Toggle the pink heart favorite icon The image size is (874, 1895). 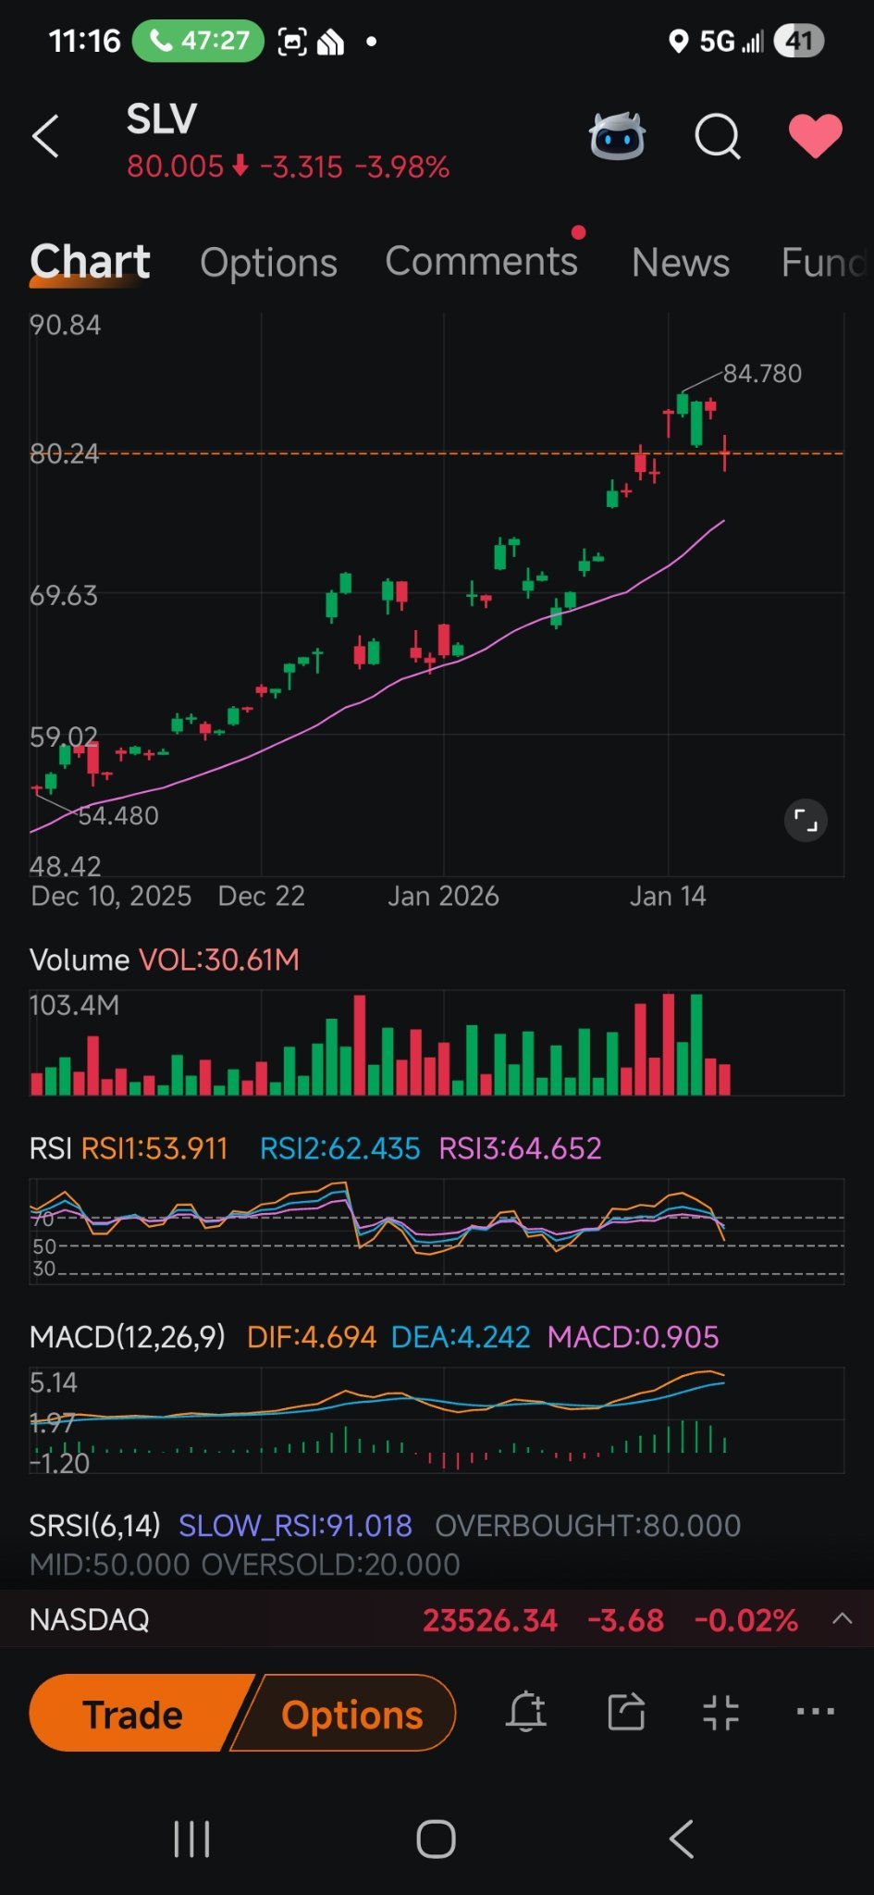click(815, 136)
